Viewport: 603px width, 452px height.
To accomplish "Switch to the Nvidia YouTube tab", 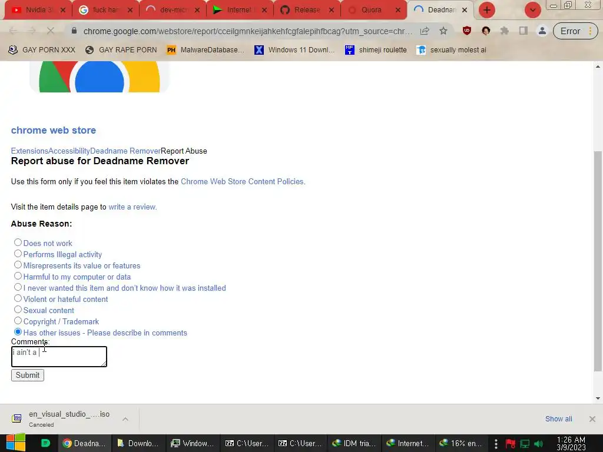I will 37,10.
